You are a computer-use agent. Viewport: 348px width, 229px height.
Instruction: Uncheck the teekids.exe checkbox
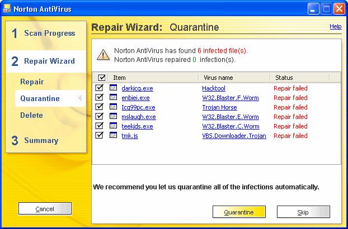tap(99, 126)
